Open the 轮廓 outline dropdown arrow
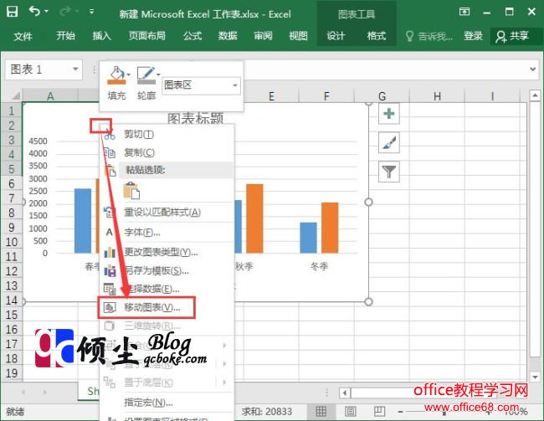This screenshot has height=421, width=544. [158, 74]
